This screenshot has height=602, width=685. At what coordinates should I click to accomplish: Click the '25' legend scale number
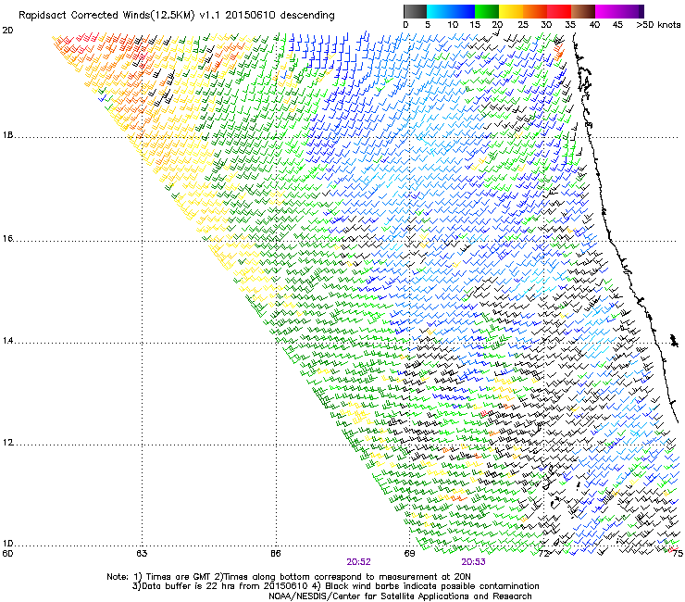pos(523,25)
